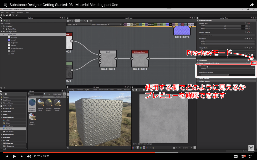Add an SVG node from toolbar
Viewport: 257px width, 160px height.
pyautogui.click(x=174, y=25)
